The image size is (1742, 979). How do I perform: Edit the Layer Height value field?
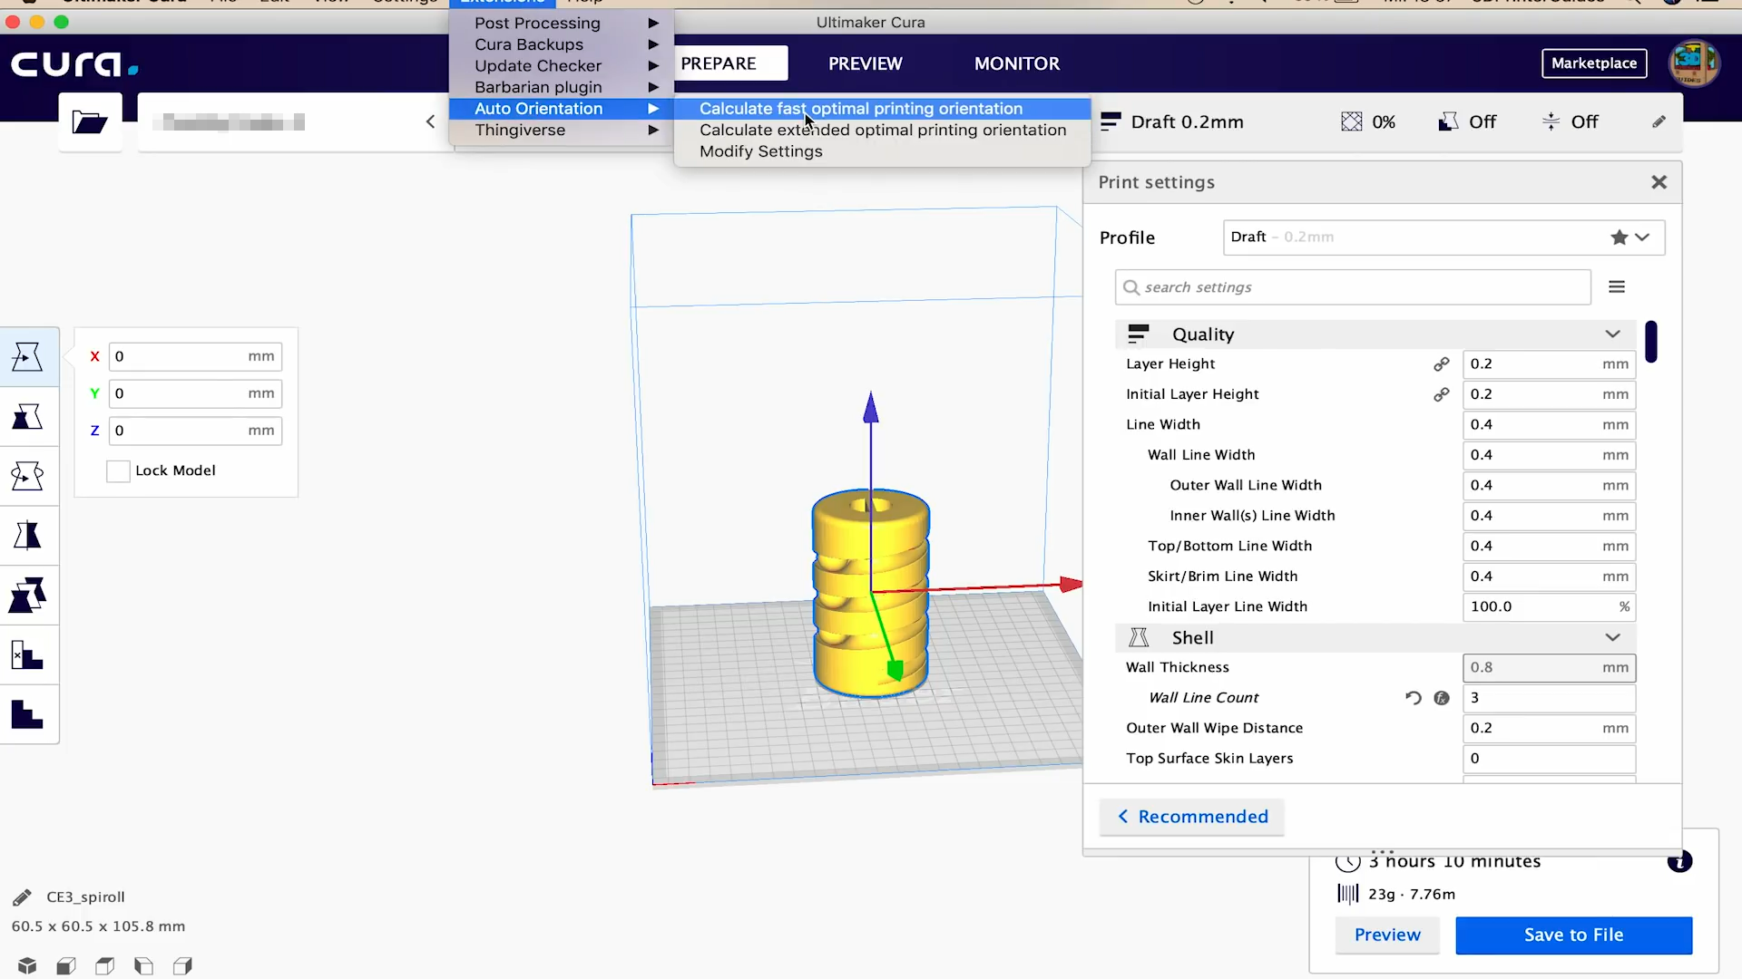[1549, 364]
